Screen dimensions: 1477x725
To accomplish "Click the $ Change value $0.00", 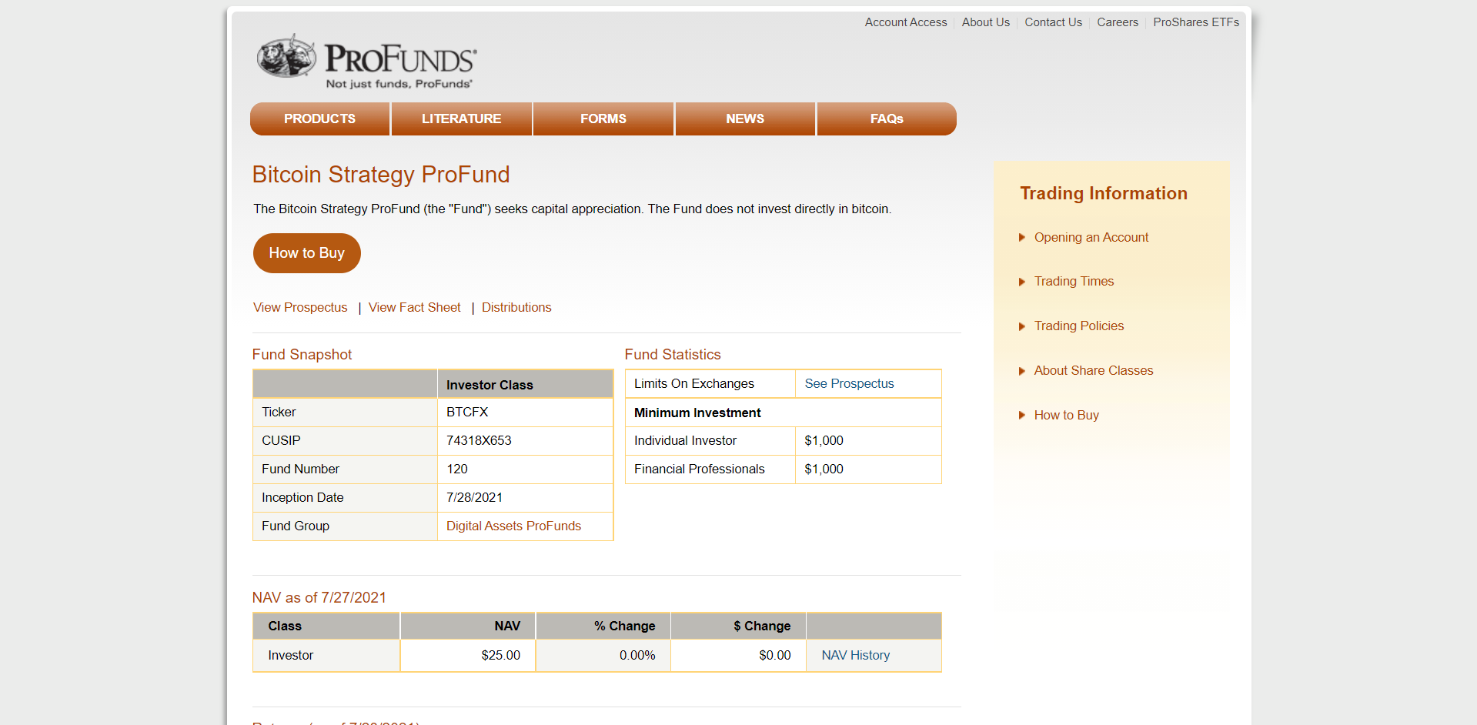I will click(x=775, y=656).
